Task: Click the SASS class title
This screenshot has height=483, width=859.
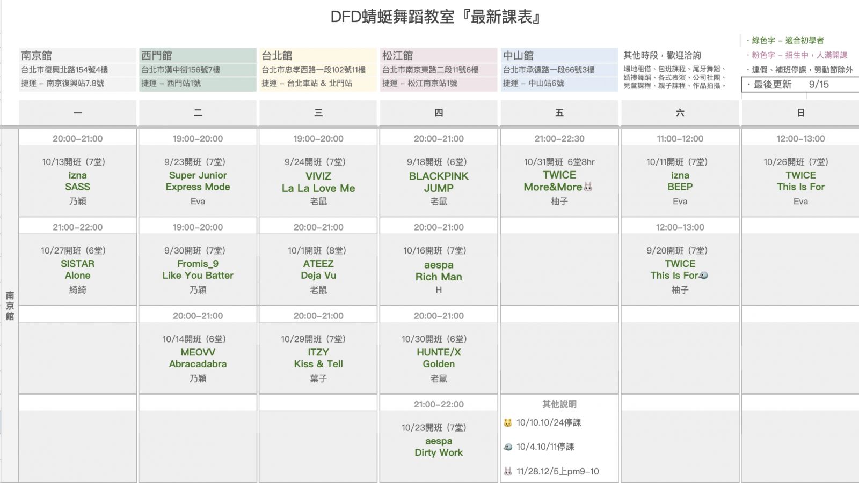Action: (x=78, y=187)
